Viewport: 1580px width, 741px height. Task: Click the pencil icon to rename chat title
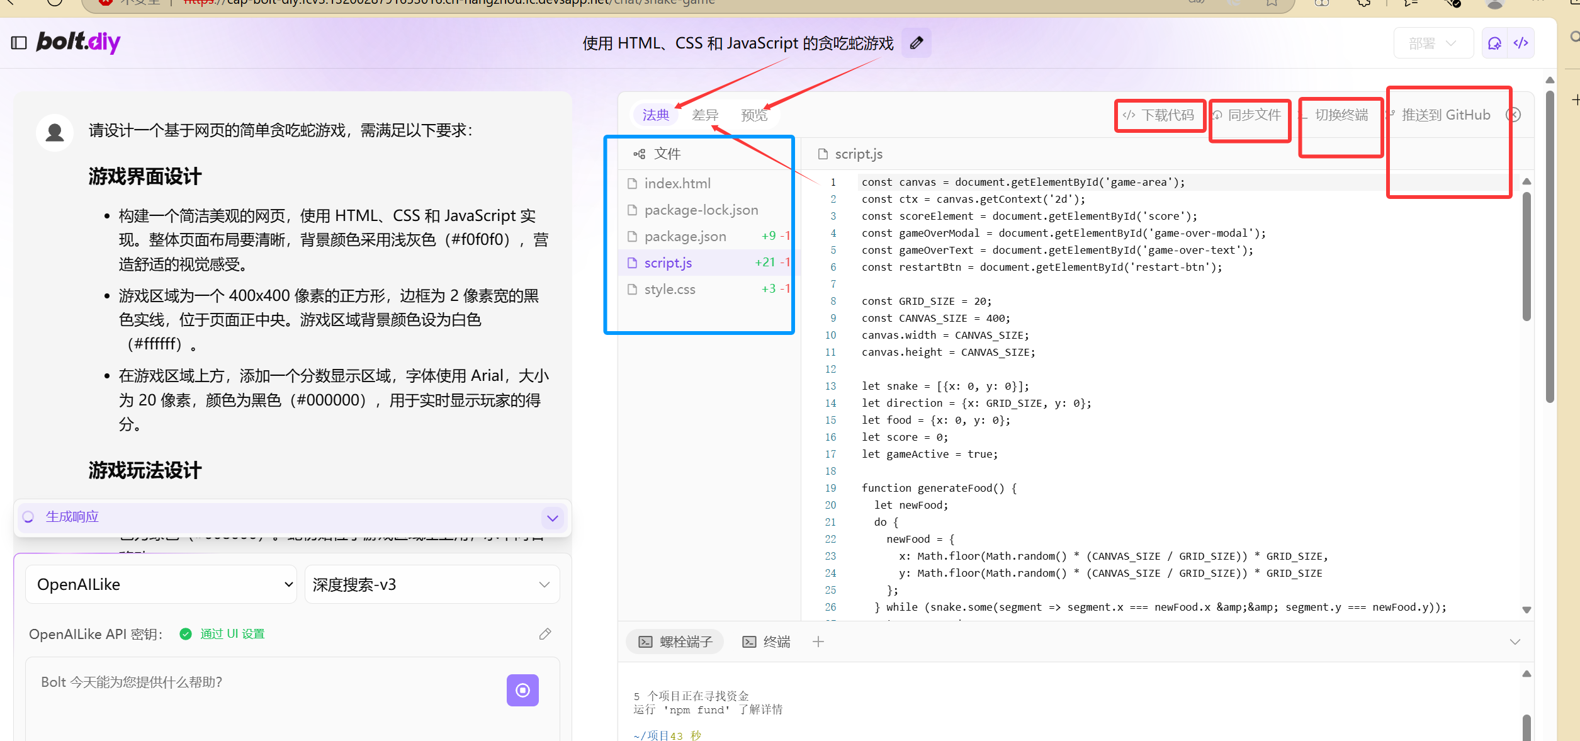(917, 42)
